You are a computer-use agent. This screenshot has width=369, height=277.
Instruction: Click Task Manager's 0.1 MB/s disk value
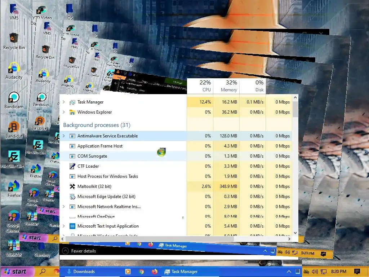255,102
